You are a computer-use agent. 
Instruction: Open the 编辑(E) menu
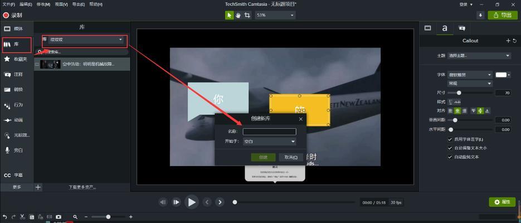click(x=26, y=4)
